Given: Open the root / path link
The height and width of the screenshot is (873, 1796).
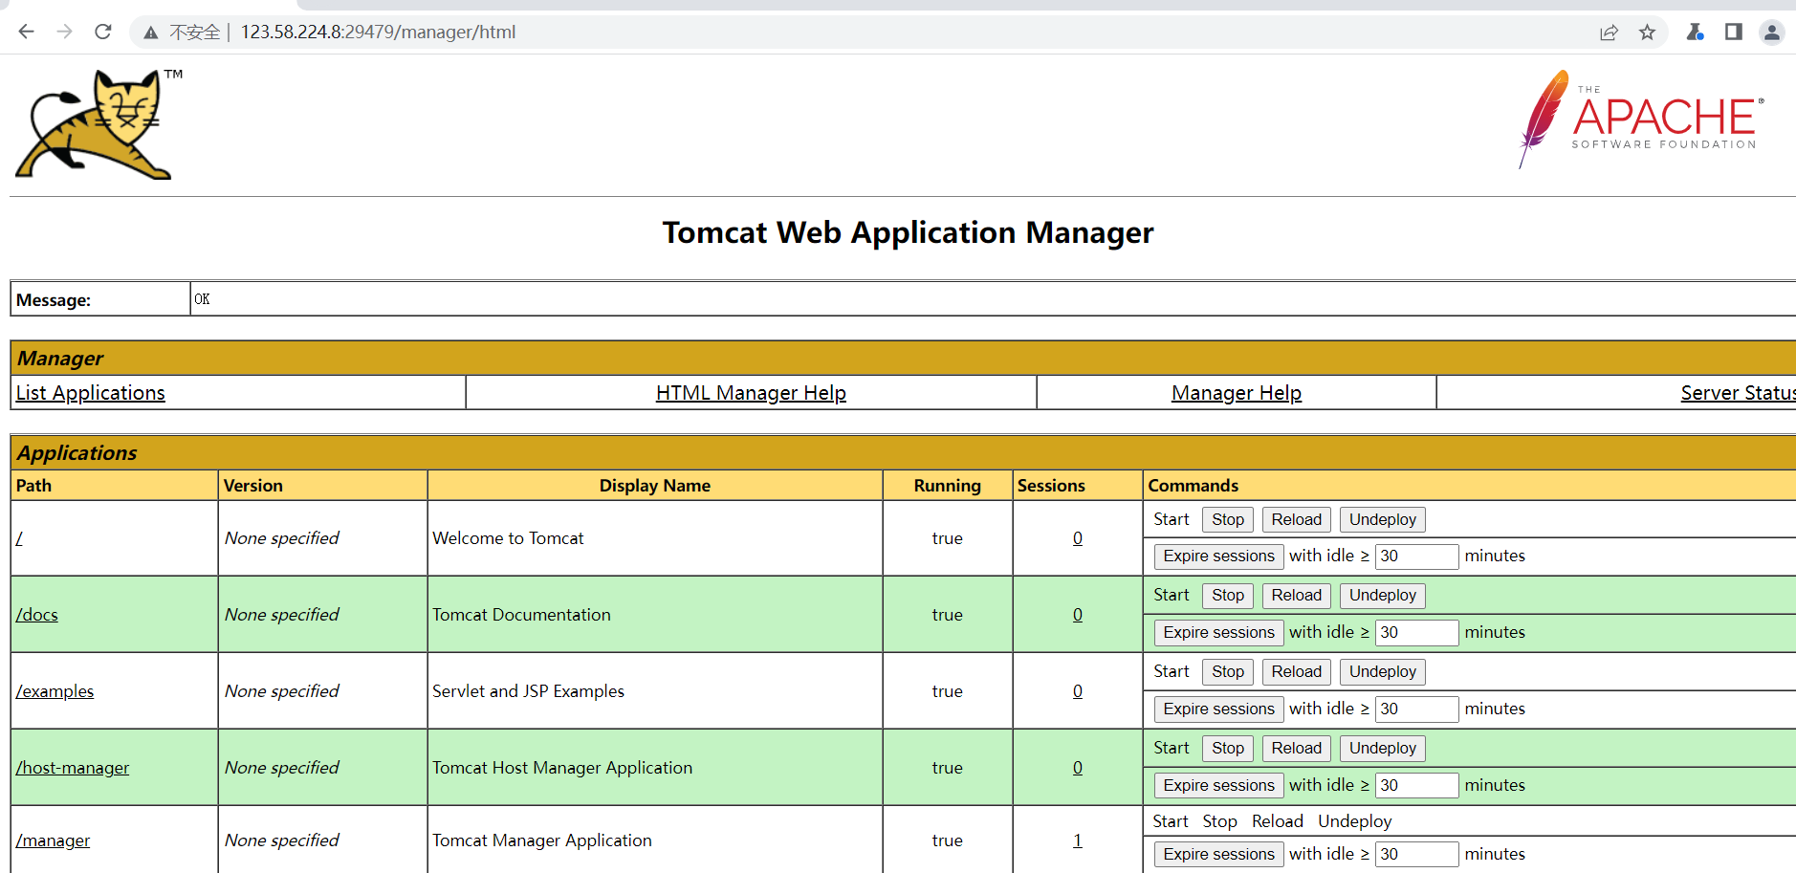Looking at the screenshot, I should click(19, 538).
